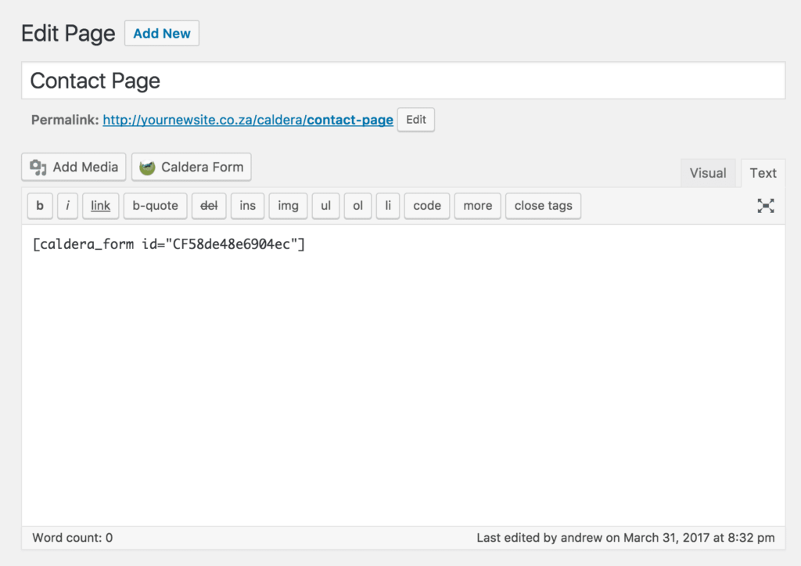This screenshot has height=566, width=801.
Task: Insert bold tag with b button
Action: pyautogui.click(x=40, y=206)
